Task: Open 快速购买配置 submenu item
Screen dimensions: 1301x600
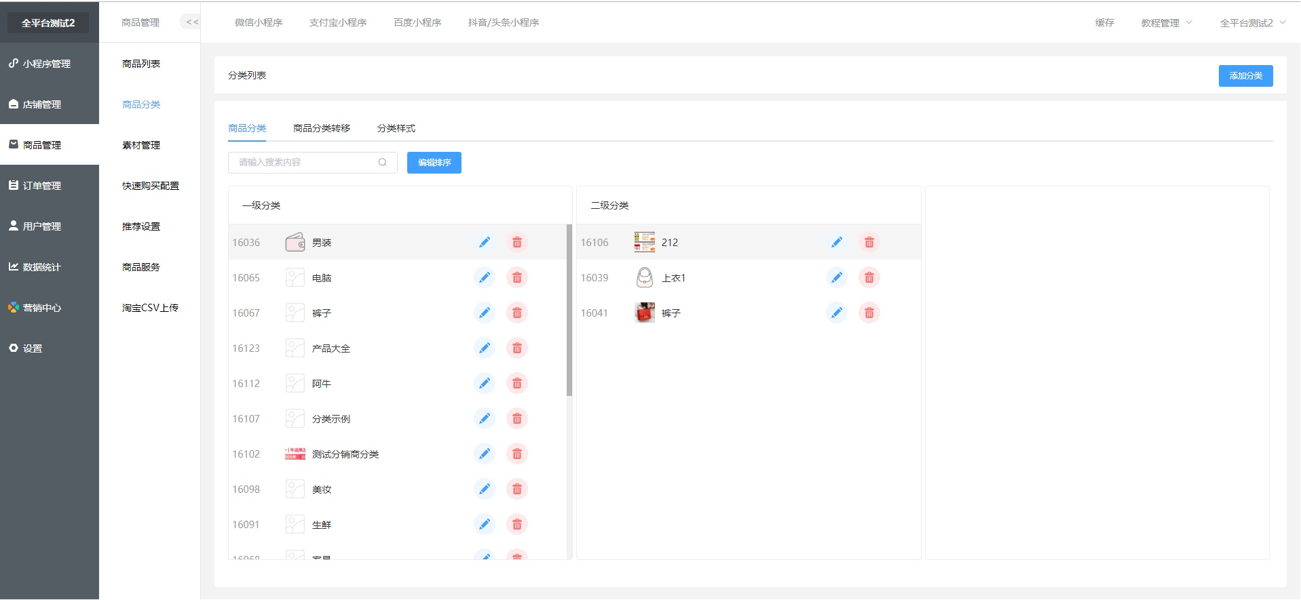Action: coord(151,186)
